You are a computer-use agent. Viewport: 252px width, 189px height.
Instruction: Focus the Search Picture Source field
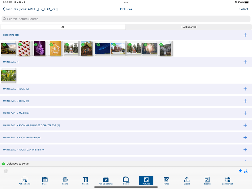point(126,19)
